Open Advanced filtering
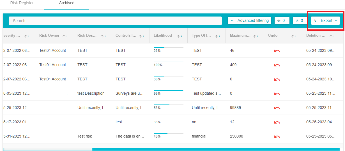The width and height of the screenshot is (345, 151). (x=250, y=21)
